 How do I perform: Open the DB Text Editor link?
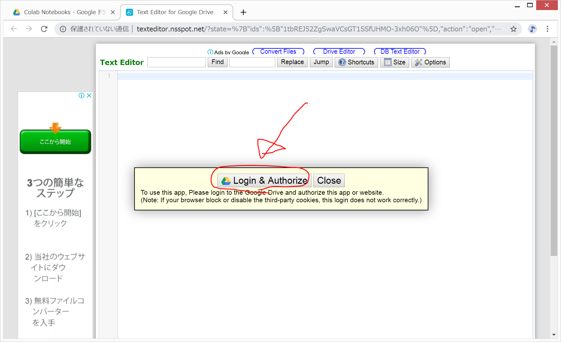tap(400, 52)
